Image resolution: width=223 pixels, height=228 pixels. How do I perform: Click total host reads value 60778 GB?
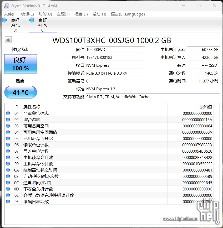(203, 50)
